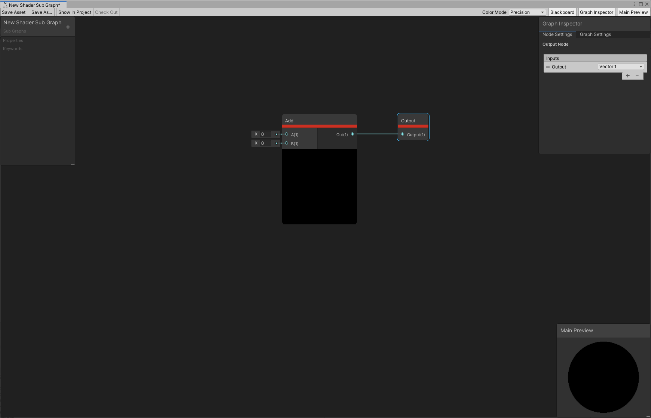651x418 pixels.
Task: Open the window options kebab menu
Action: click(634, 4)
